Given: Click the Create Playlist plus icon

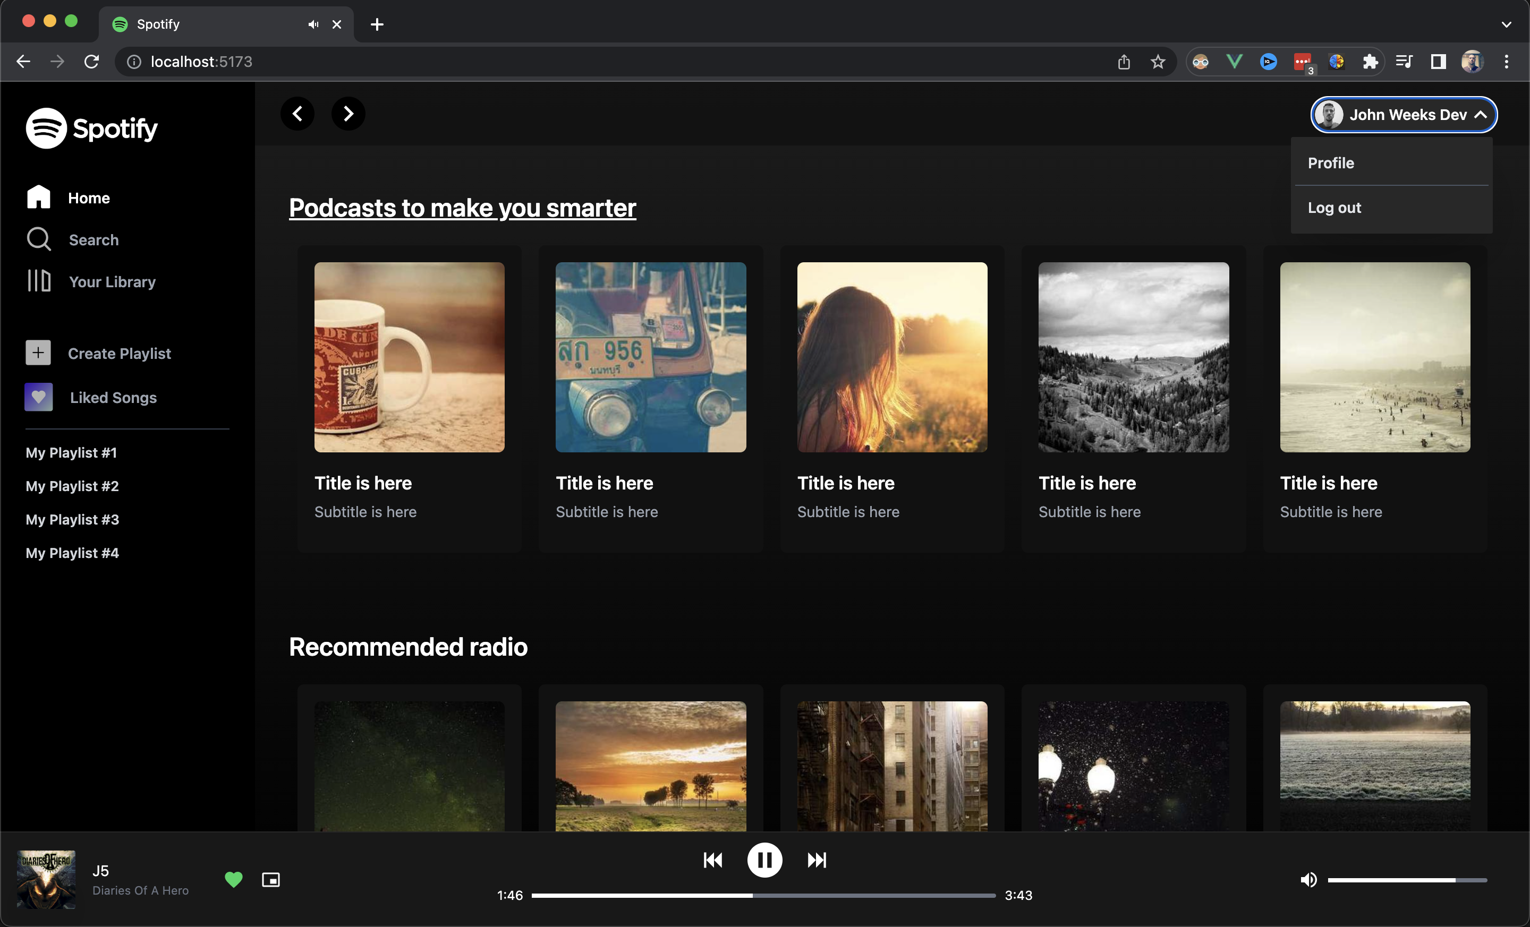Looking at the screenshot, I should click(38, 353).
